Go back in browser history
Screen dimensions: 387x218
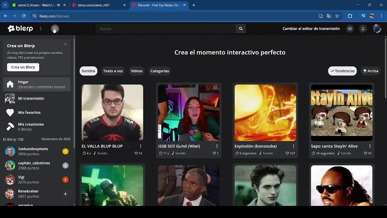5,16
